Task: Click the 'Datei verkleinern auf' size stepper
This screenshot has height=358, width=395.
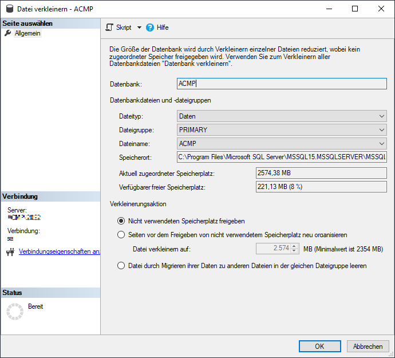Action: (295, 249)
